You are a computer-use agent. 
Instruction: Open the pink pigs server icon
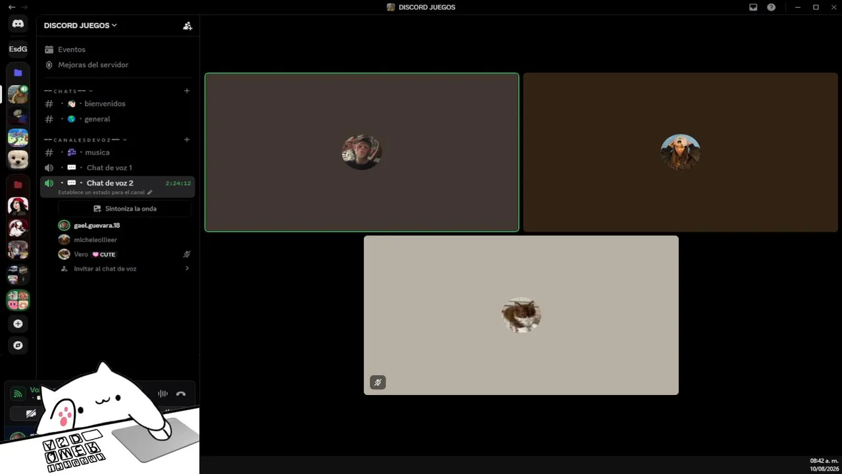tap(18, 300)
